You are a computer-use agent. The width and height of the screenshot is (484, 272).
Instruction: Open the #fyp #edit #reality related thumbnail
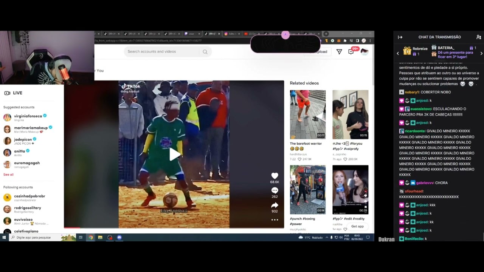[350, 190]
